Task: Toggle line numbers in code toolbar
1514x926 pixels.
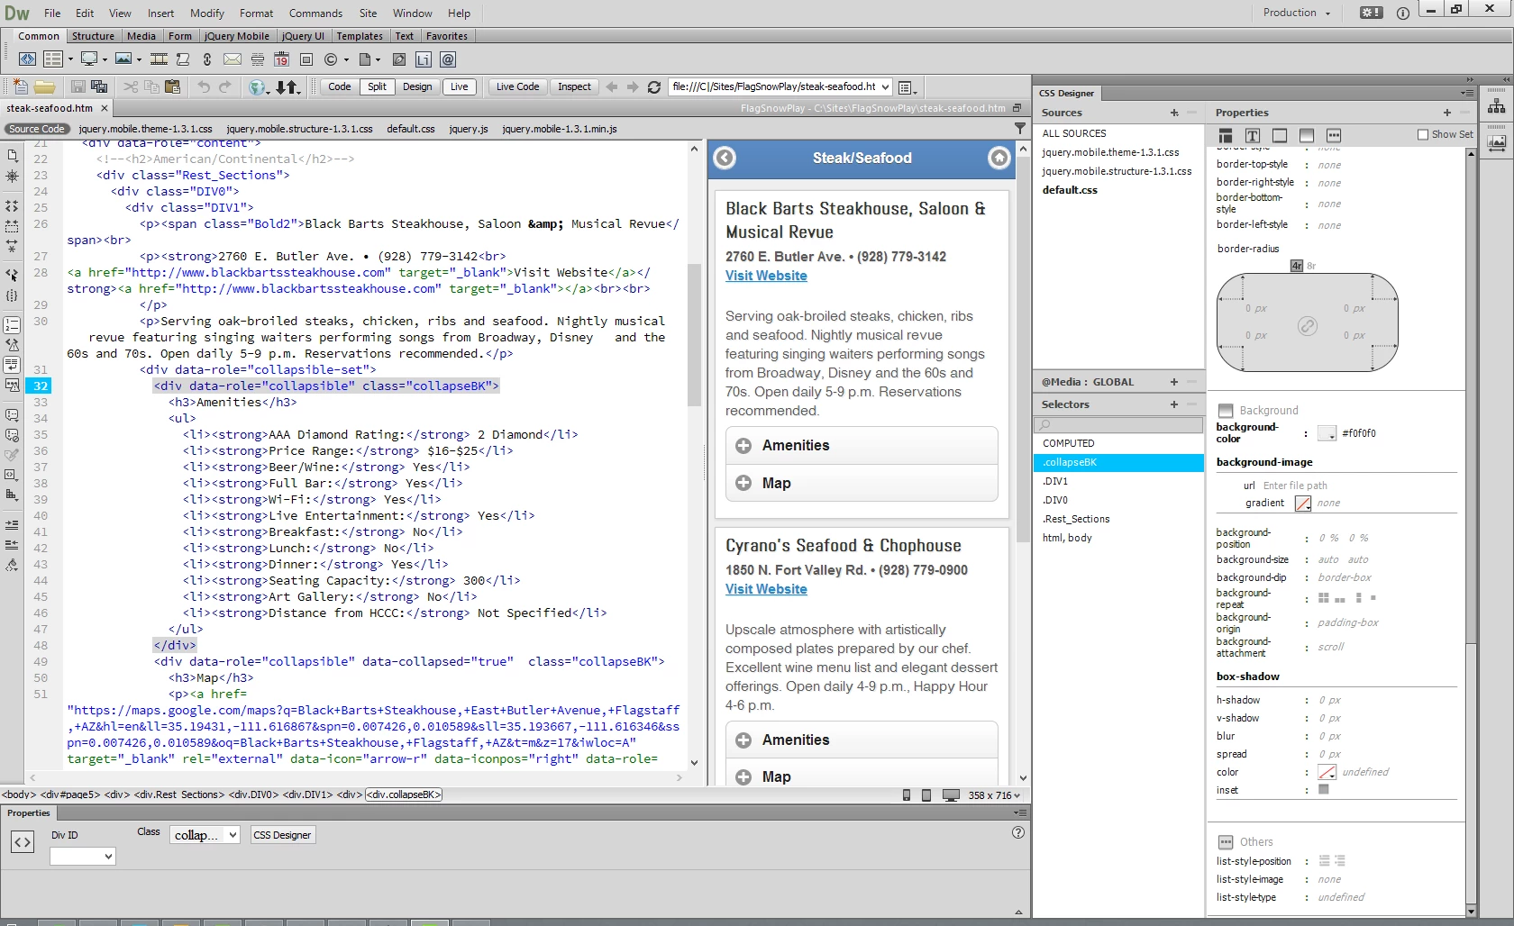Action: tap(12, 323)
